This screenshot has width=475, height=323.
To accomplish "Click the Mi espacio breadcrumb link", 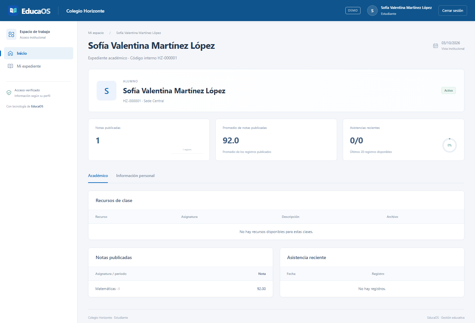I will coord(96,33).
